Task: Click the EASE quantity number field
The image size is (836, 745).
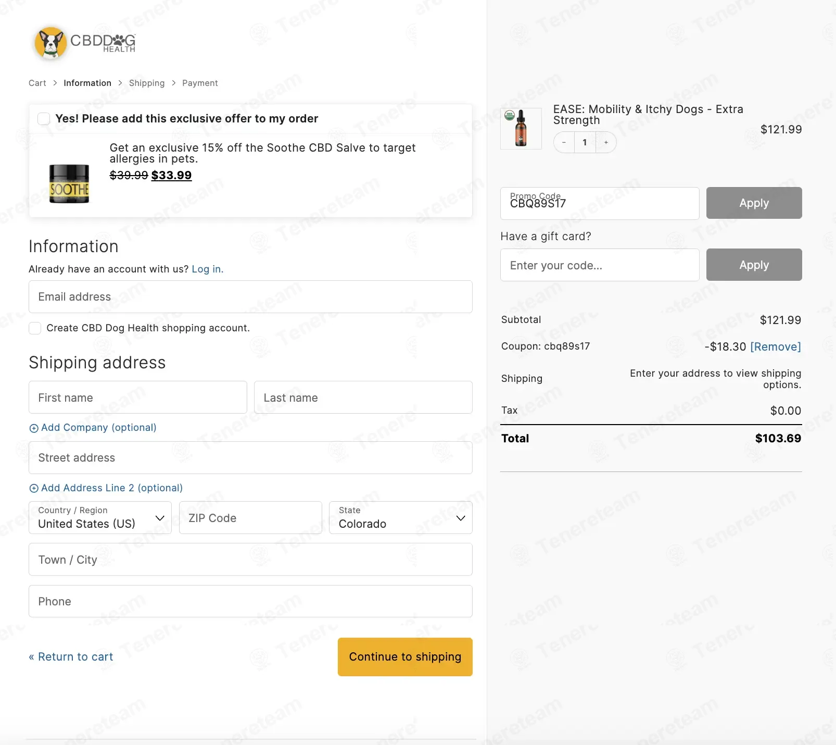Action: coord(585,142)
